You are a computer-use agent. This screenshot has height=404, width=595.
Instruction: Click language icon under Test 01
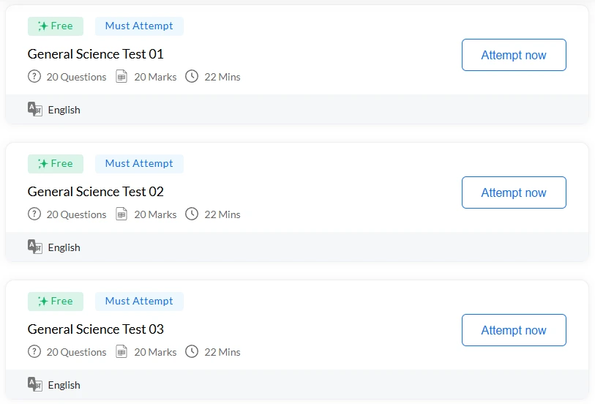click(34, 109)
